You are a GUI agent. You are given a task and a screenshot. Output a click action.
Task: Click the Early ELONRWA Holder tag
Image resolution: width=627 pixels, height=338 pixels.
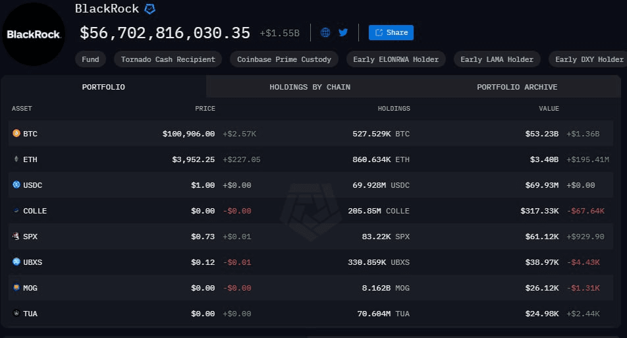(396, 59)
